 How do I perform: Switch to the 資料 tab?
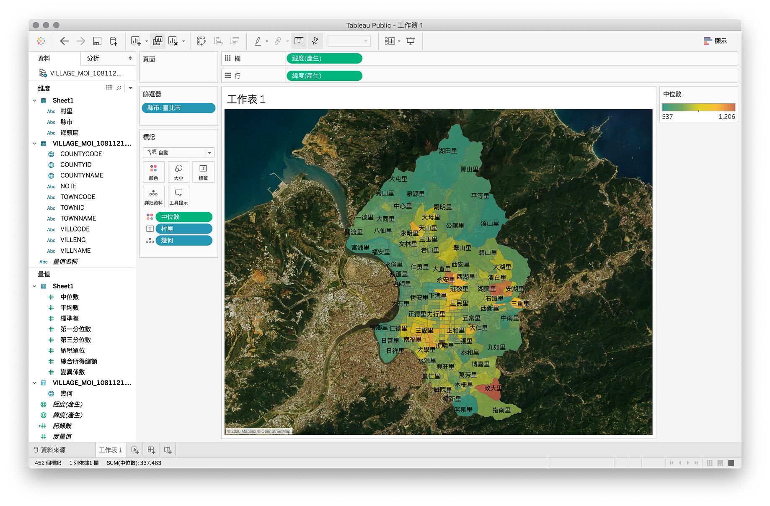point(44,58)
